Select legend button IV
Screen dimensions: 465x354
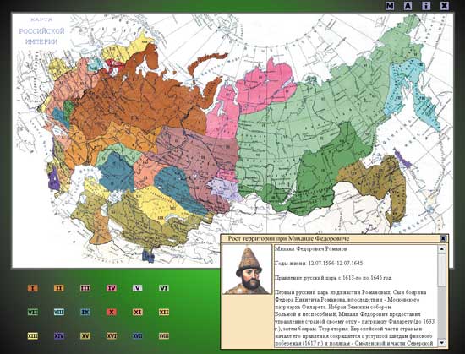coord(112,288)
